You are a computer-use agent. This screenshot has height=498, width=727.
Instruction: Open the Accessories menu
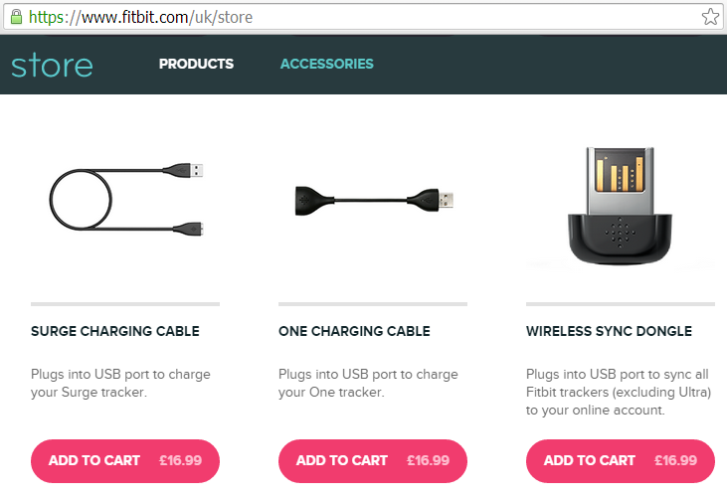pyautogui.click(x=327, y=64)
